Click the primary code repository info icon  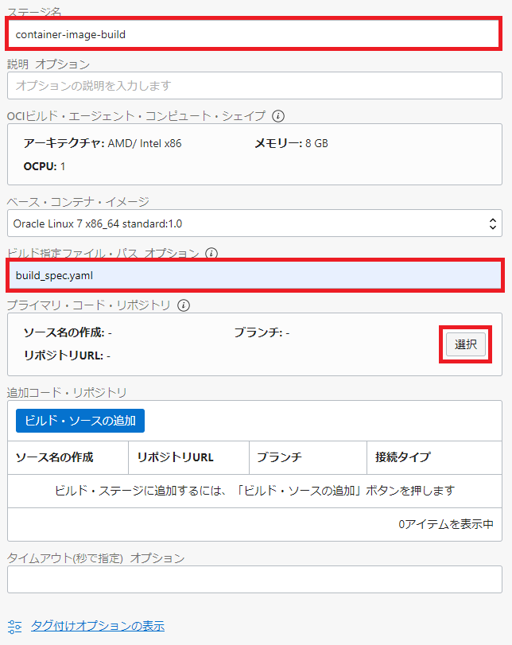tap(184, 305)
